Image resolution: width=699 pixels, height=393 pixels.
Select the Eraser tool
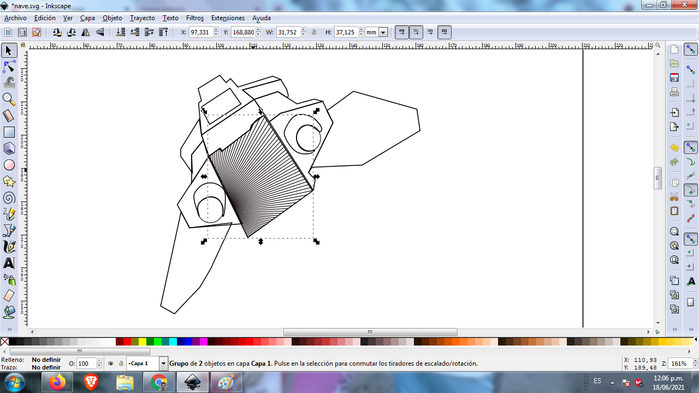coord(9,296)
